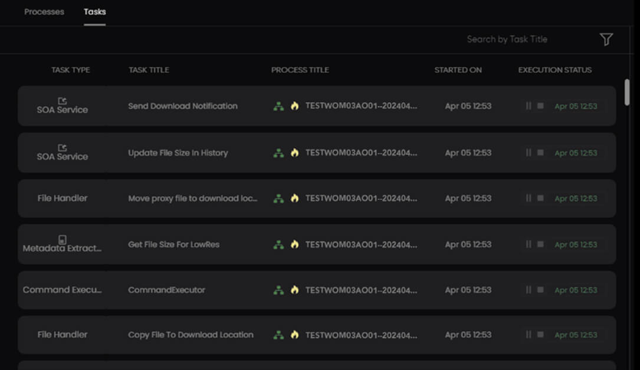This screenshot has height=370, width=640.
Task: Click the vertical scrollbar thumb of the task list
Action: tap(627, 92)
